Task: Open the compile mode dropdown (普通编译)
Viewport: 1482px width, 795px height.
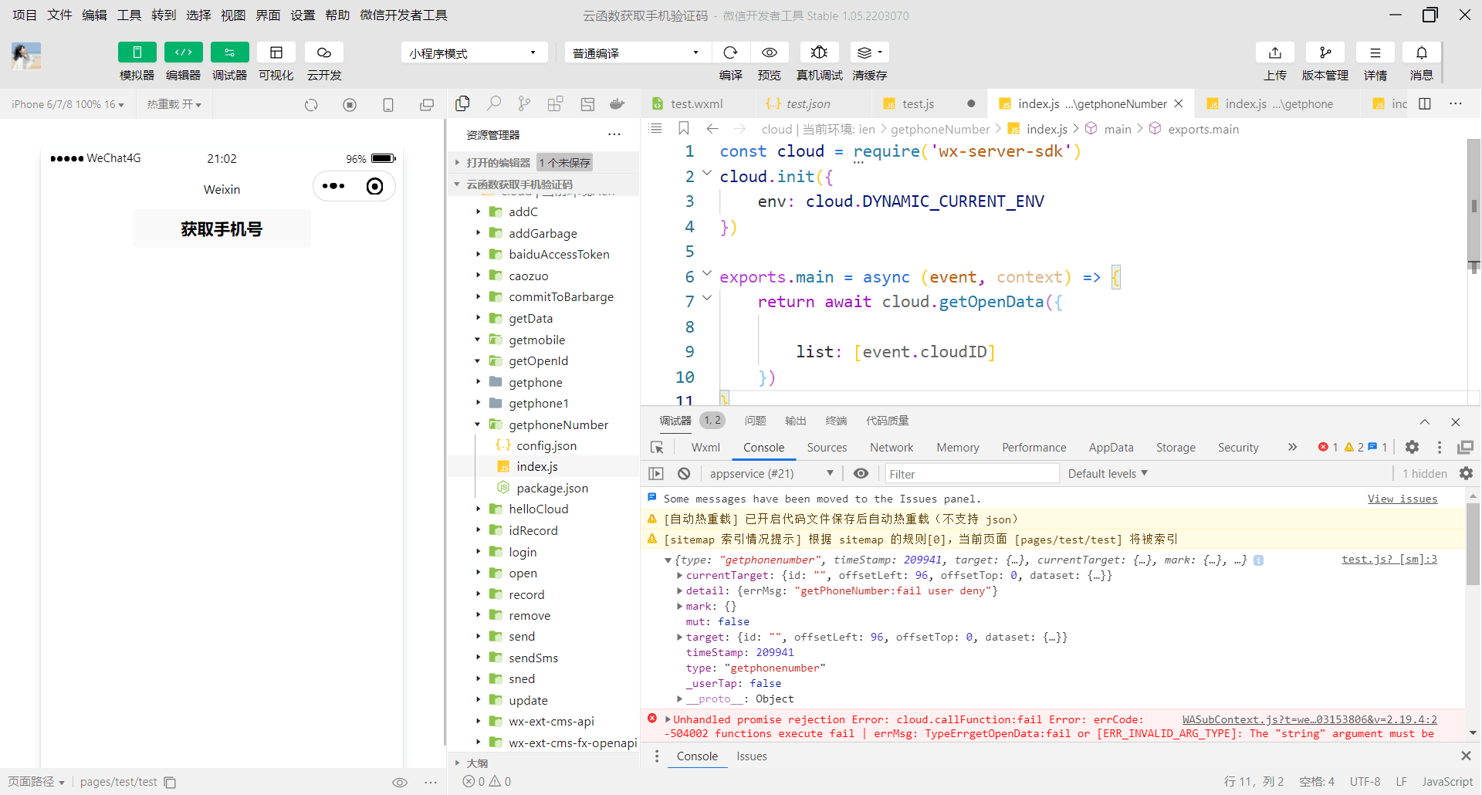Action: [x=636, y=52]
